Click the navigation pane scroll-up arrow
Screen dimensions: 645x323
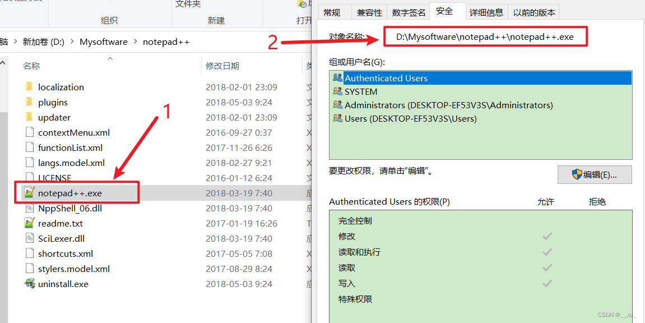[2, 63]
